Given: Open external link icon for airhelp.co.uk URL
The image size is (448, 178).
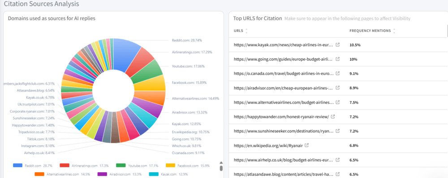Looking at the screenshot, I should 337,160.
